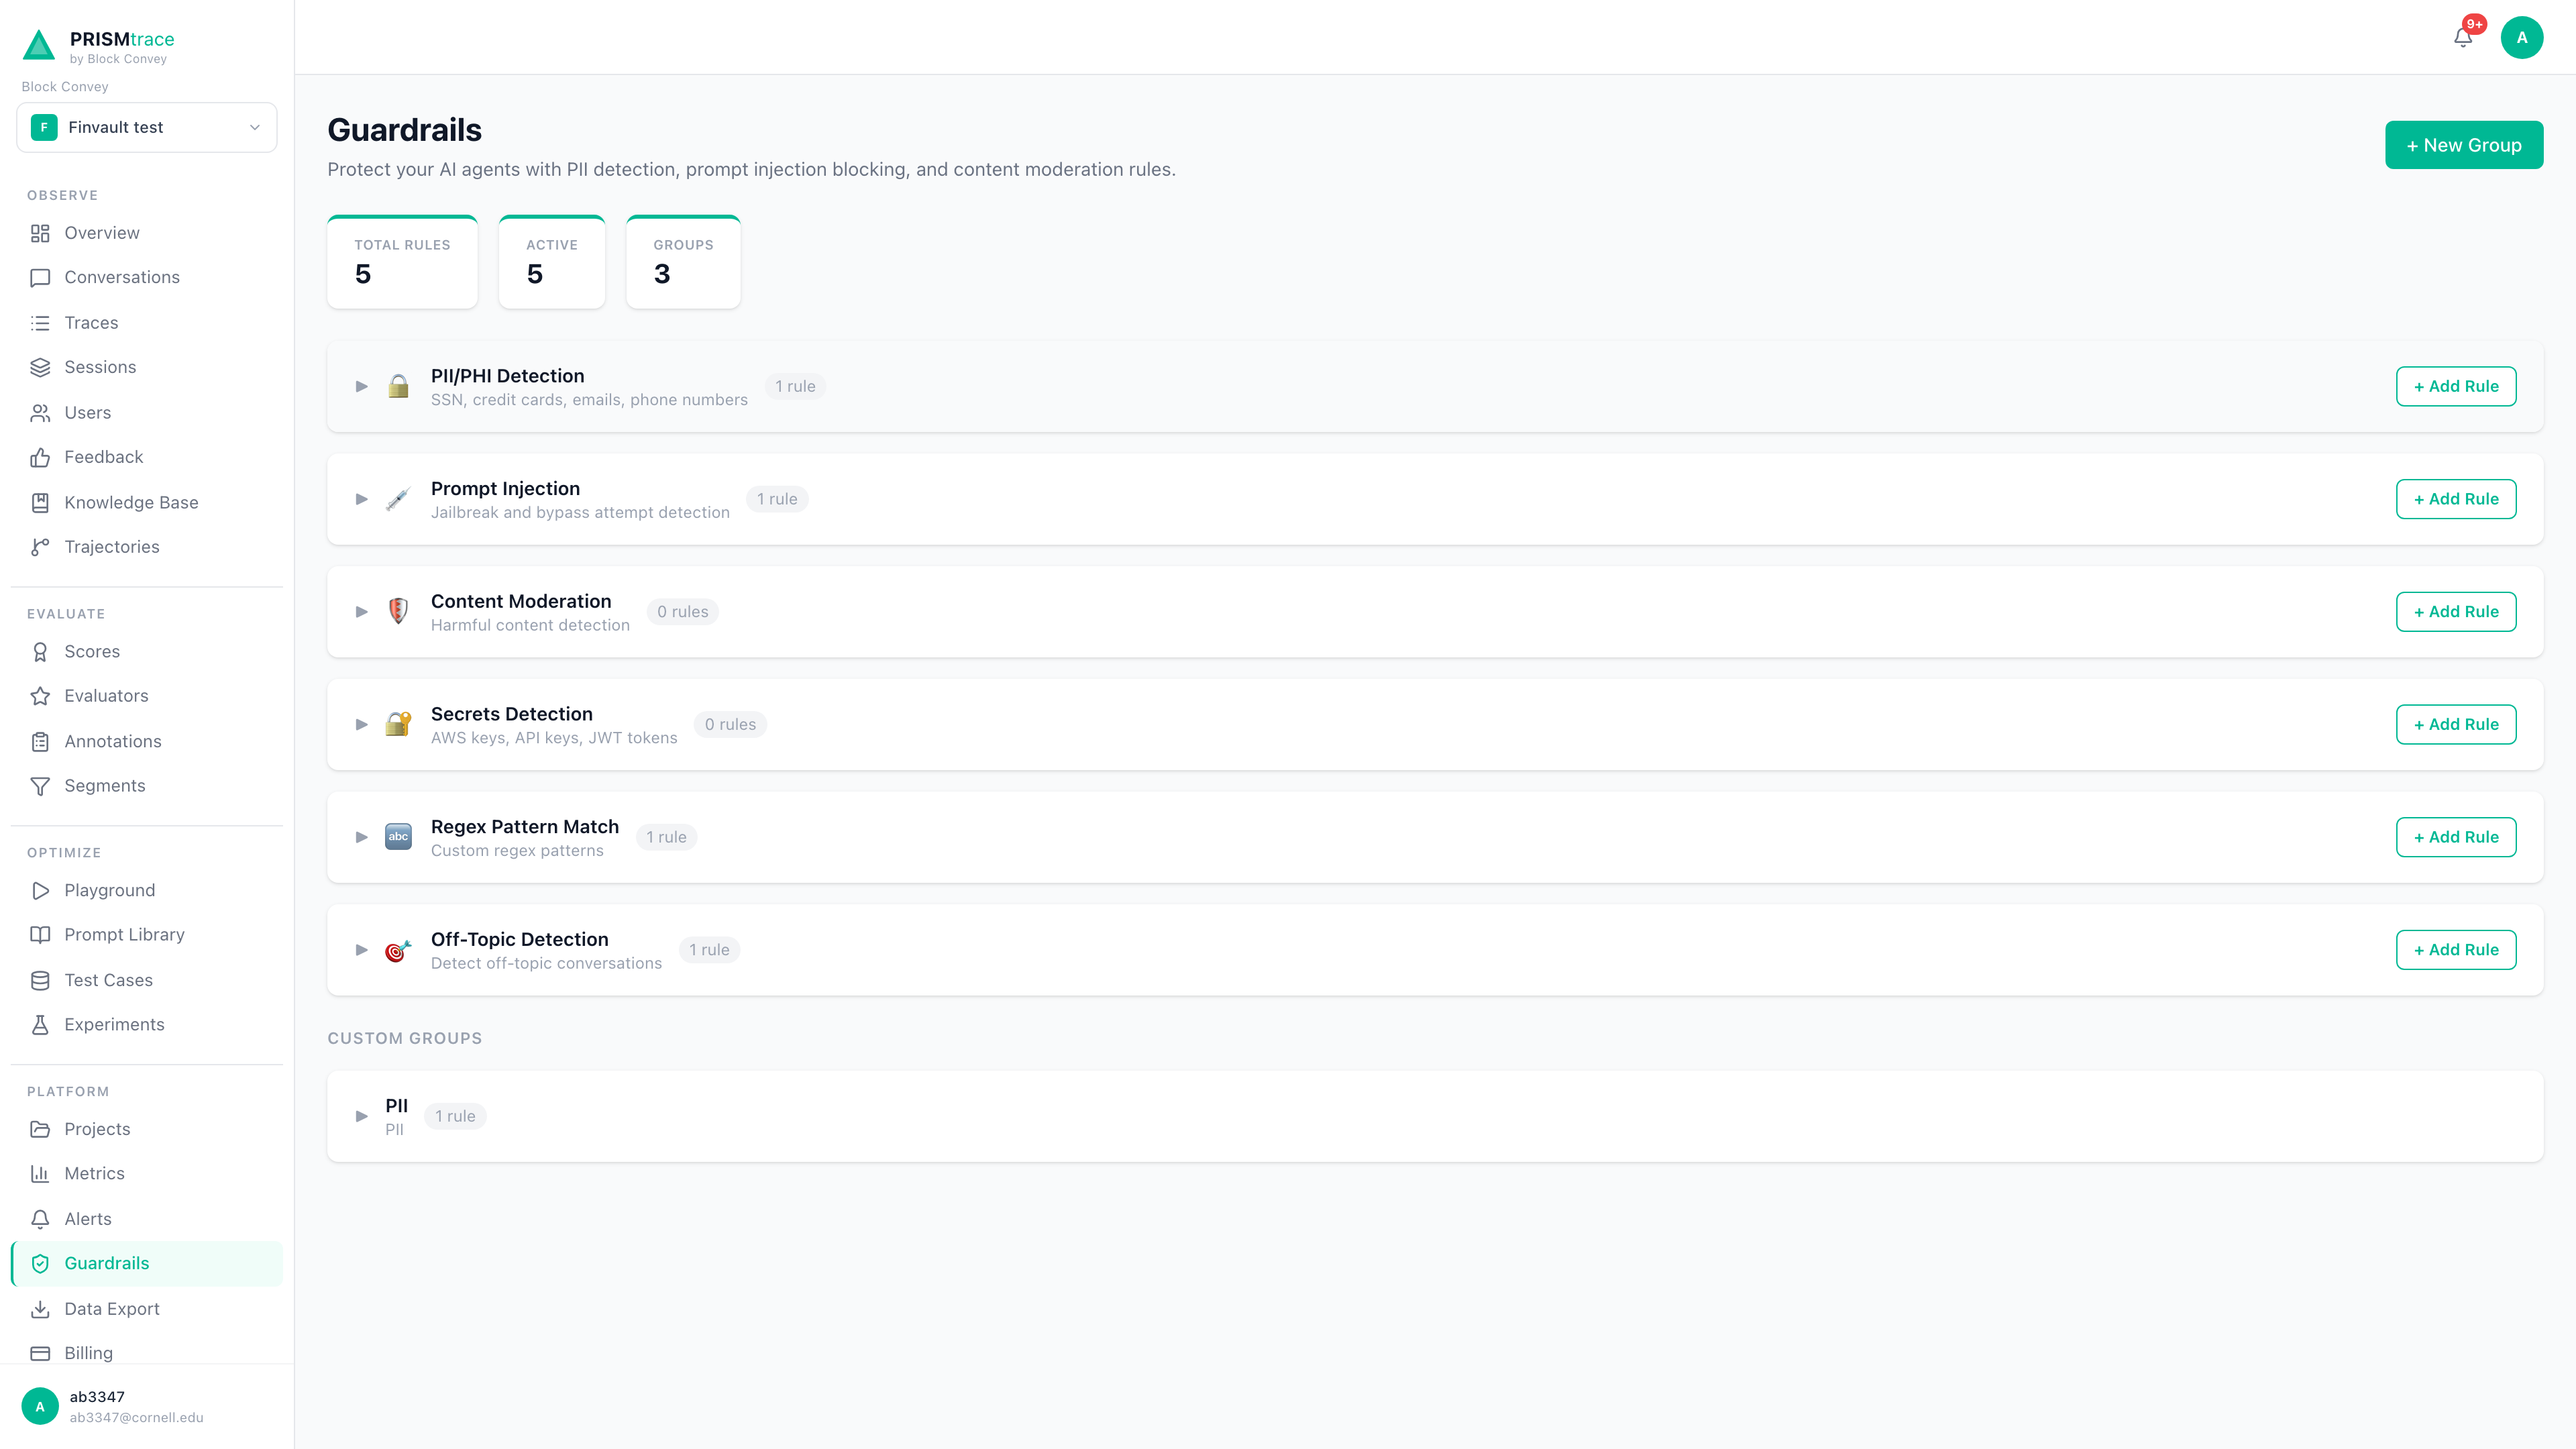Expand the Content Moderation group
Screen dimensions: 2576x1449
[362, 612]
